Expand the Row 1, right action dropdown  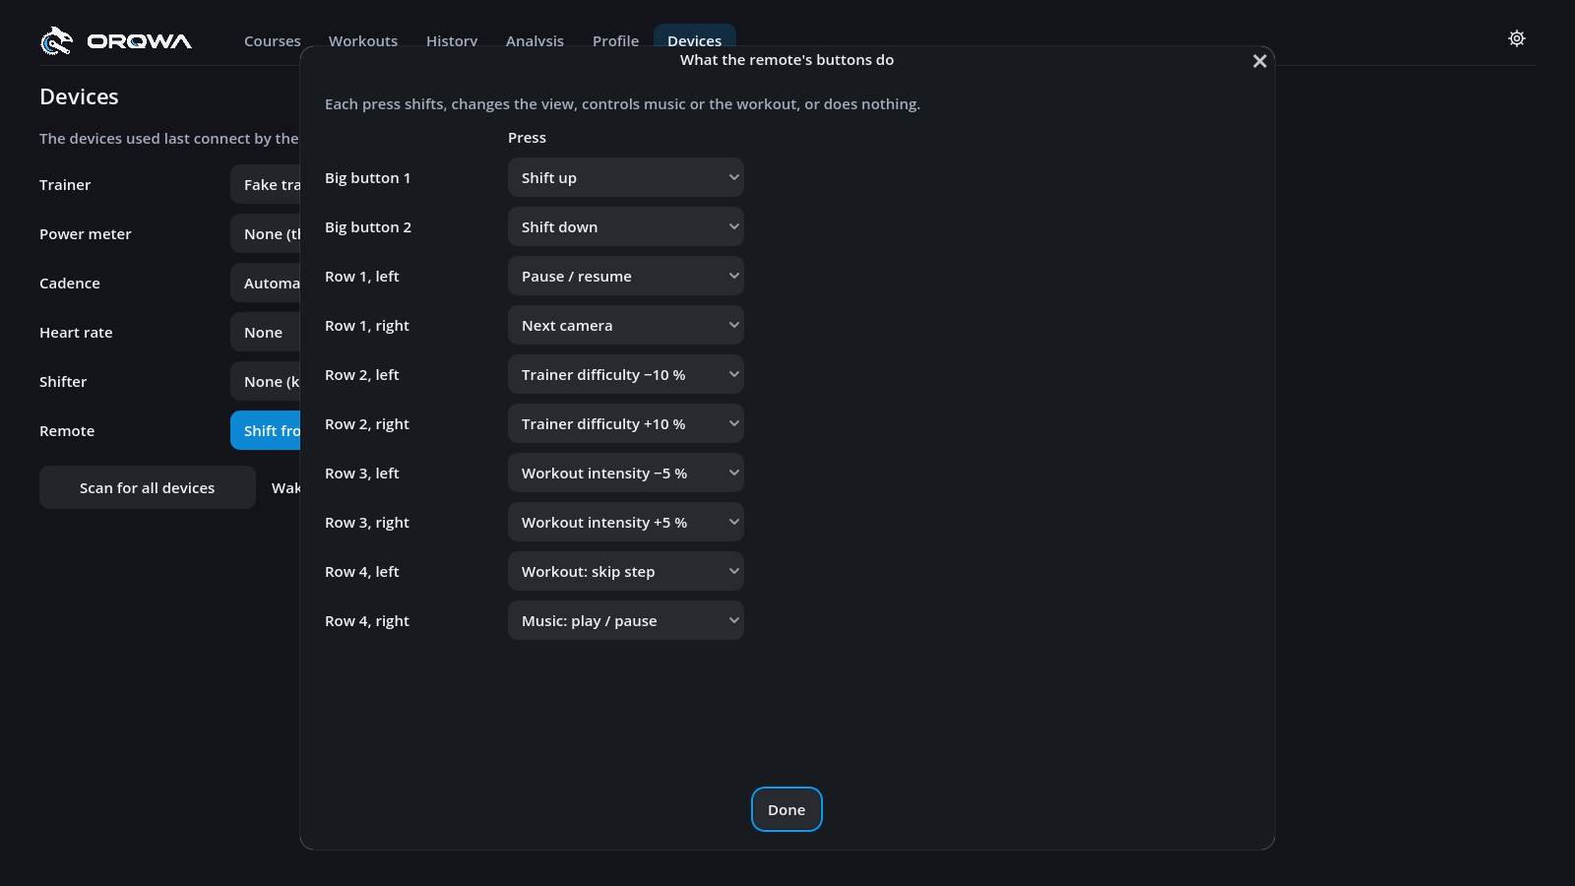[626, 325]
